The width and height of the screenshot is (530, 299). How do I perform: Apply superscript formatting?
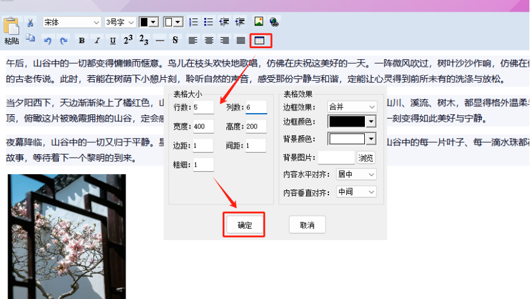(128, 40)
